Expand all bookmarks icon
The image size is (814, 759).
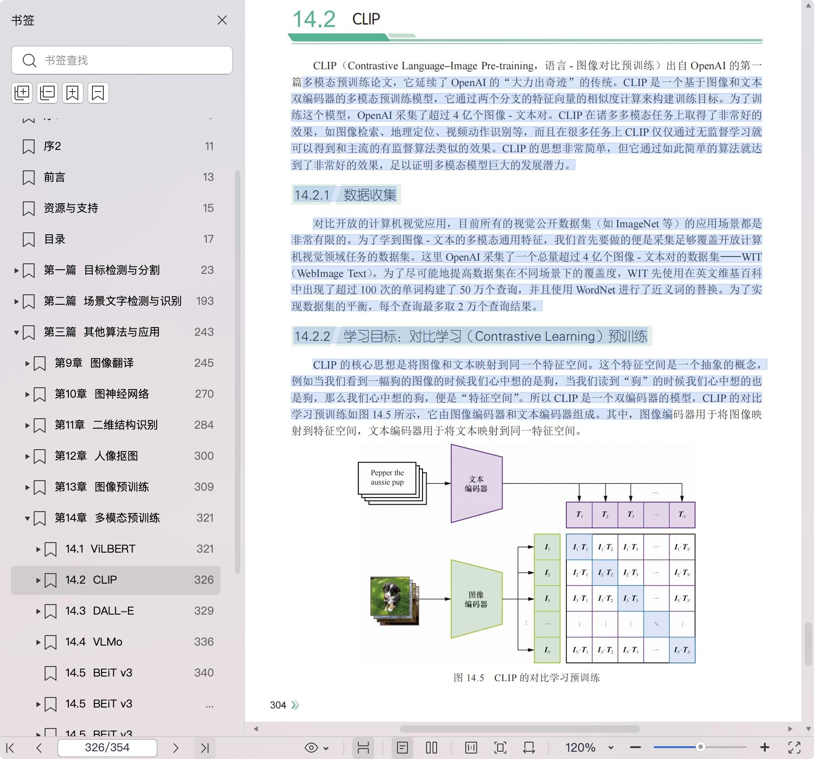[22, 93]
